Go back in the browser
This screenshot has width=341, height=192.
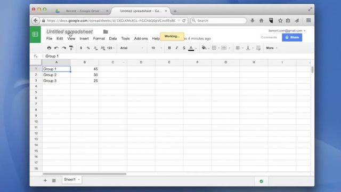tap(36, 21)
